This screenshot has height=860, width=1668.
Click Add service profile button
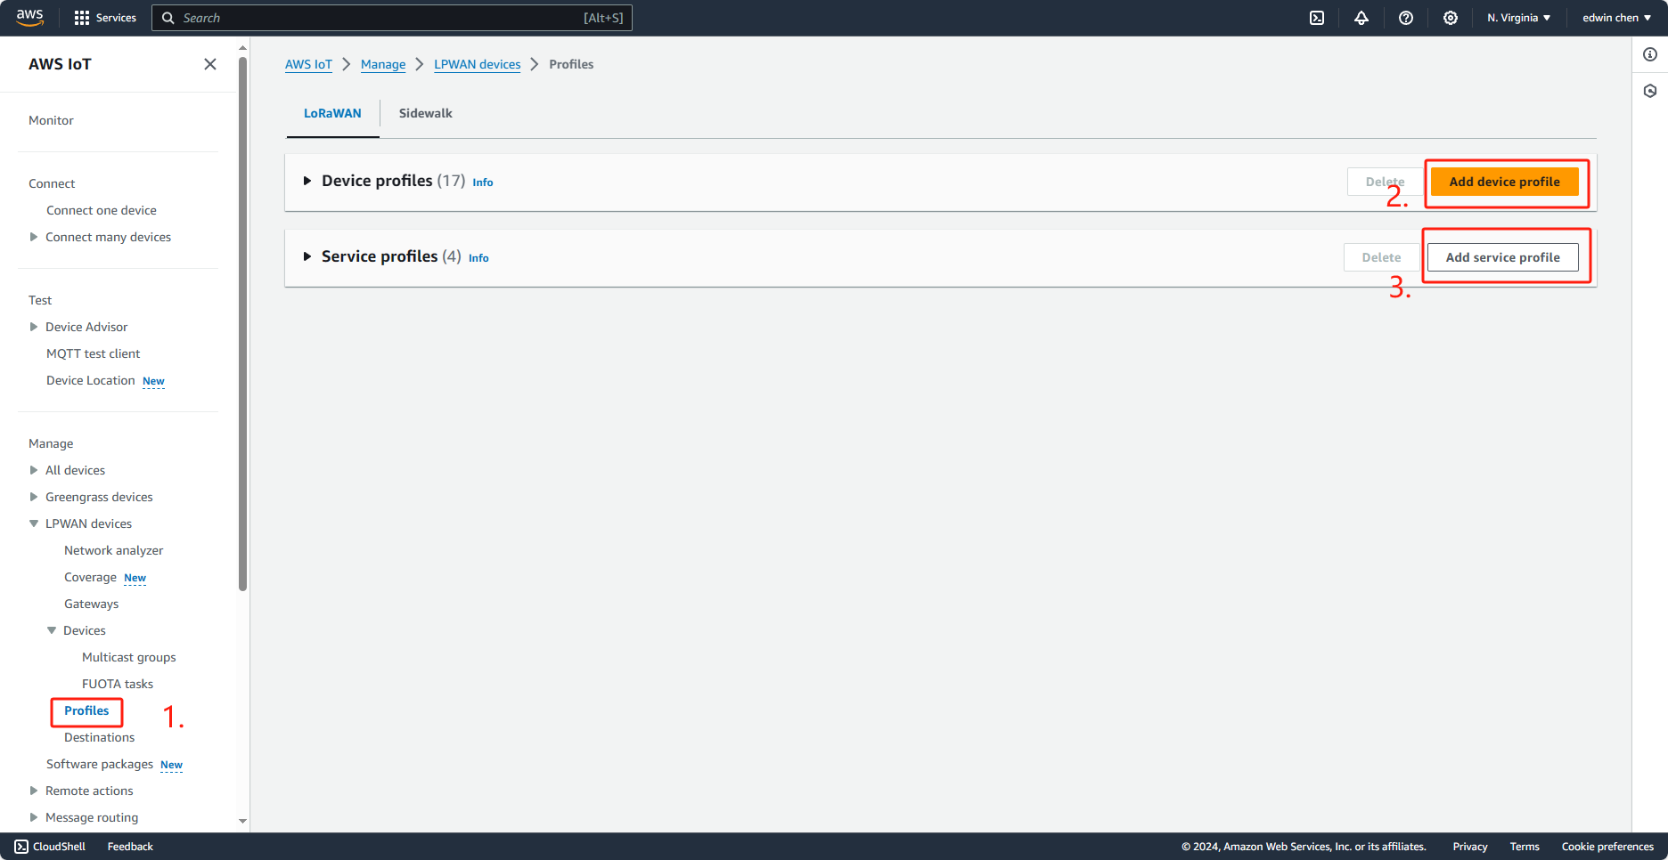coord(1503,257)
